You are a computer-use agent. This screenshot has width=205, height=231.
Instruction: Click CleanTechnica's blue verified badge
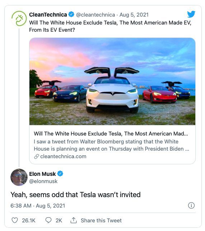[71, 14]
